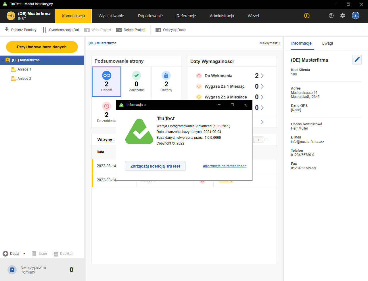Click the TruTest app icon in title bar
Image resolution: width=368 pixels, height=281 pixels.
point(5,4)
